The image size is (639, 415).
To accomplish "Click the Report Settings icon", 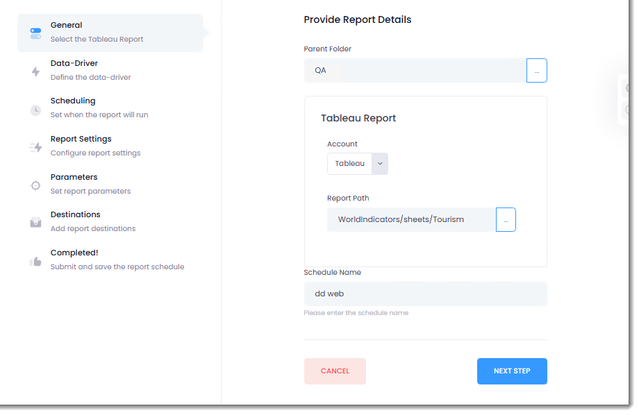I will (x=36, y=147).
